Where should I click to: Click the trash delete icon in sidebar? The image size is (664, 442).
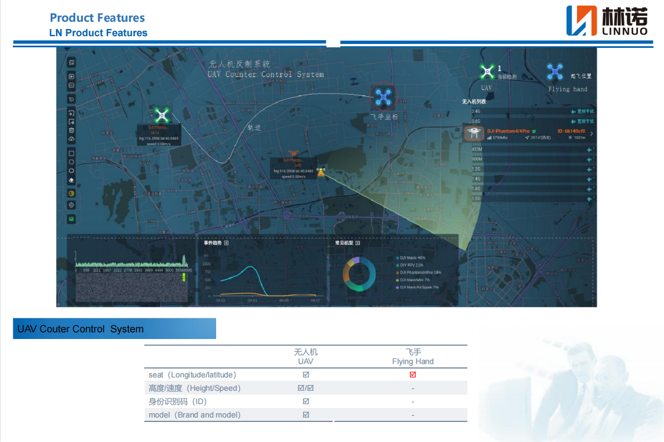71,130
